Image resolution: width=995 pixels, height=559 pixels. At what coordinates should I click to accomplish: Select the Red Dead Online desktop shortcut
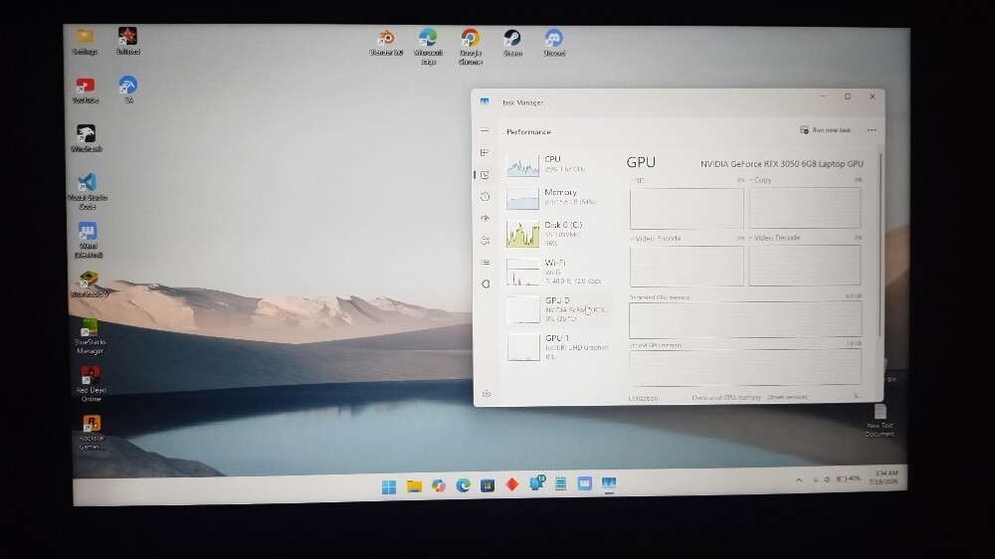coord(91,385)
